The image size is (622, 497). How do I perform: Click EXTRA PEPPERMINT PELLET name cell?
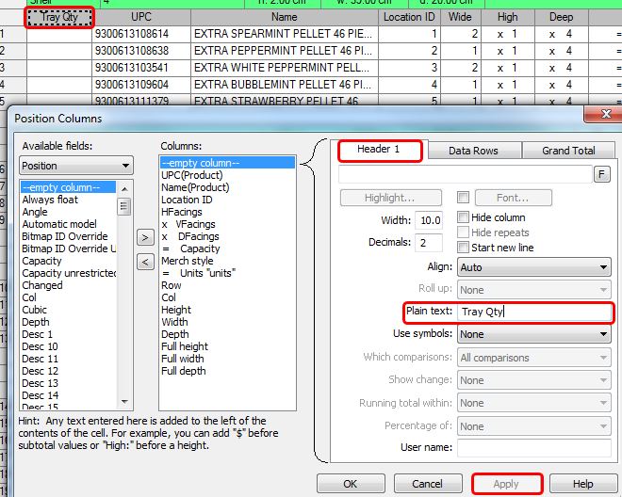coord(285,51)
